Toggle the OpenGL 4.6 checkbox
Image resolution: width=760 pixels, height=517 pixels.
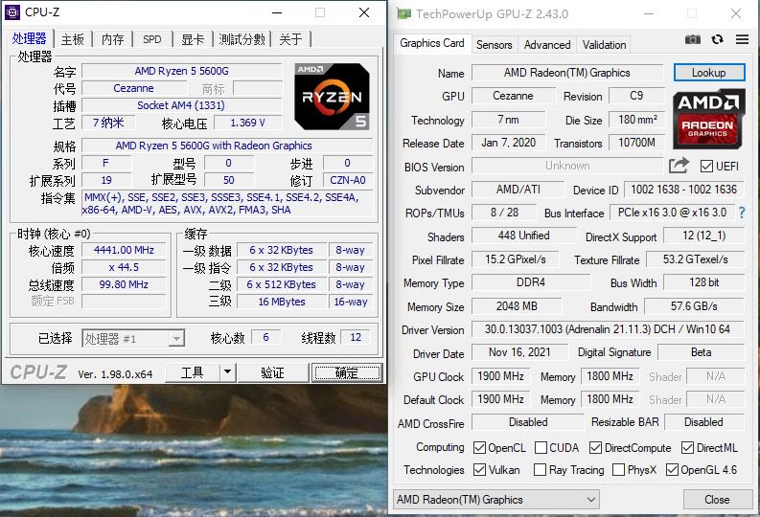(672, 469)
